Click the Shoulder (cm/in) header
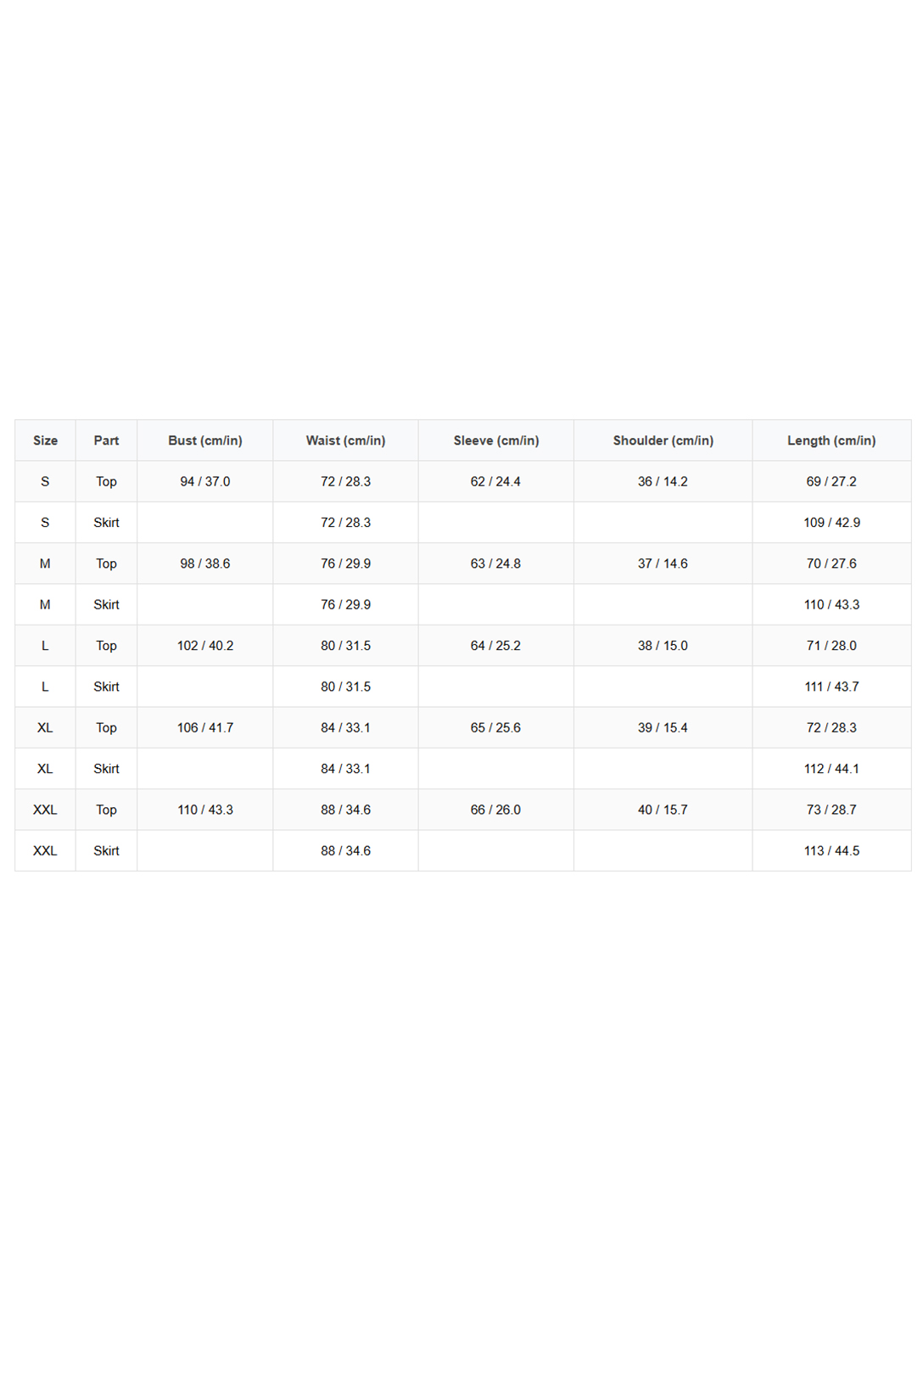923x1385 pixels. 663,440
